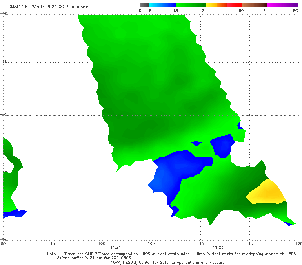
Task: Click the color bar label '34'
Action: pos(204,11)
